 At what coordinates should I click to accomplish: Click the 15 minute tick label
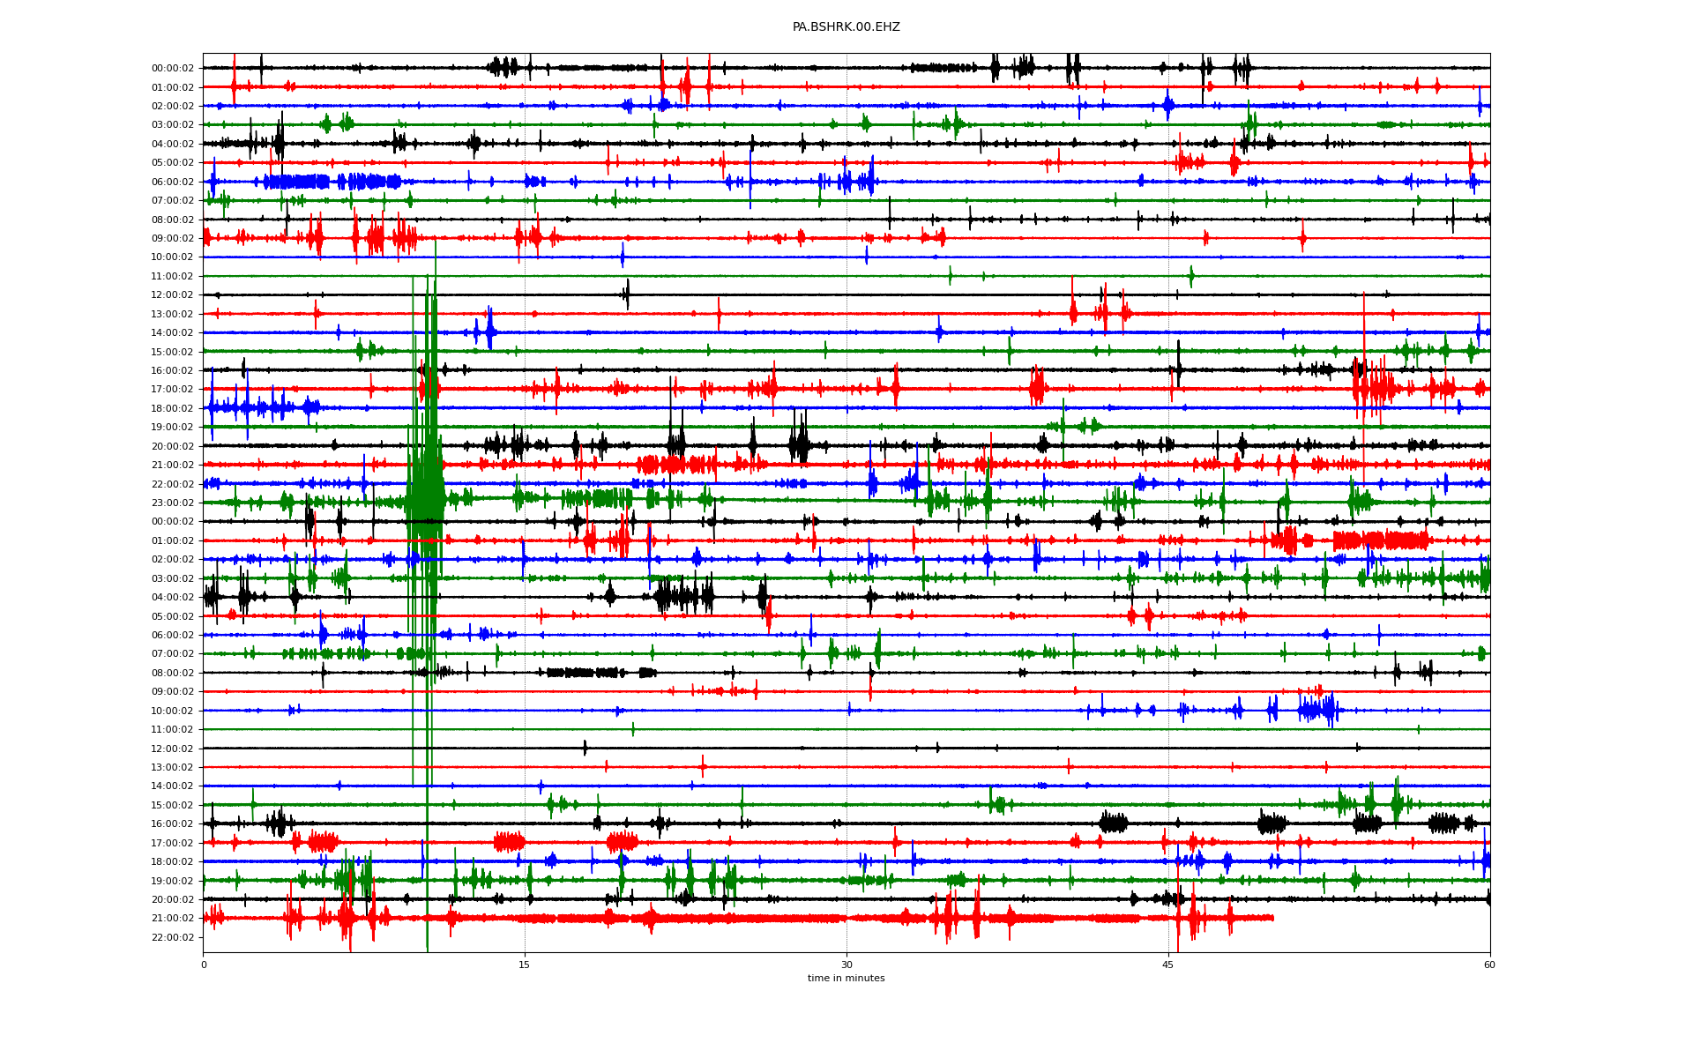pyautogui.click(x=525, y=965)
